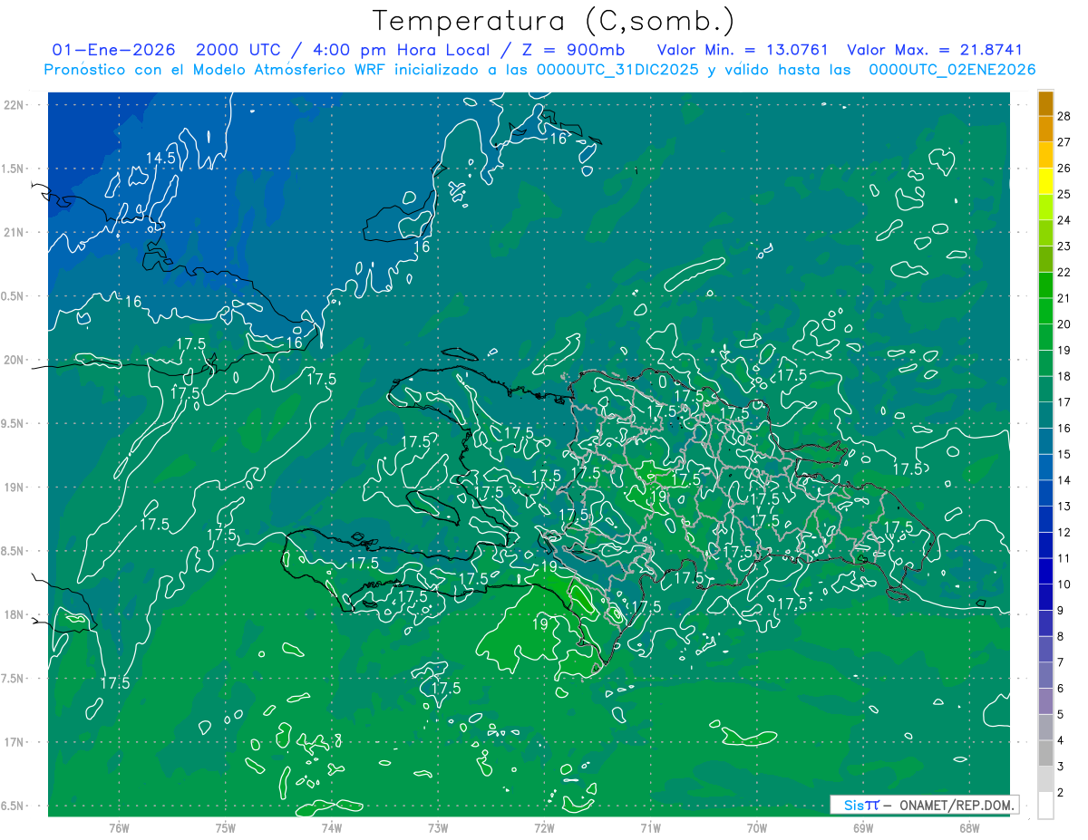
Task: Click the '0000UTC_31DIC2025' initialization text
Action: pyautogui.click(x=618, y=70)
